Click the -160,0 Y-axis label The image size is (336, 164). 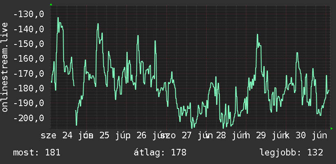(x=29, y=59)
